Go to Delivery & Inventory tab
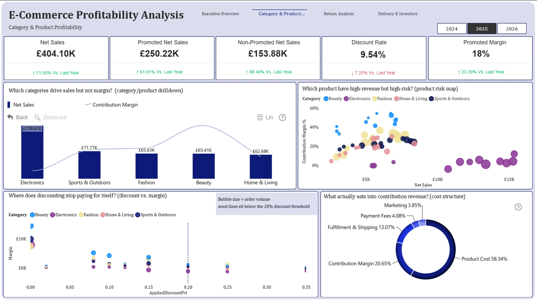This screenshot has height=302, width=537. pyautogui.click(x=398, y=14)
